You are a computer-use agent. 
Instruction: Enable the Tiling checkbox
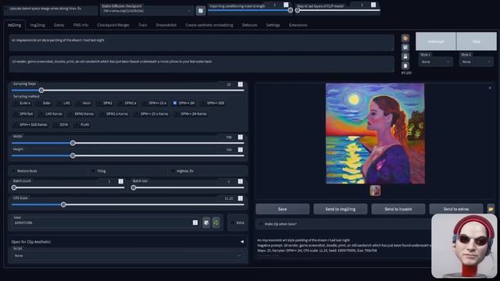pyautogui.click(x=94, y=171)
